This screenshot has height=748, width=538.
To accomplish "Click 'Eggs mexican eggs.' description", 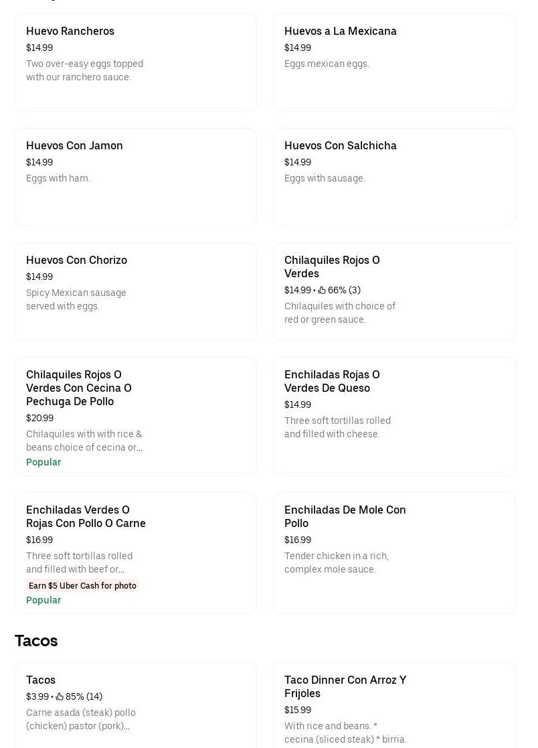I will [x=327, y=64].
